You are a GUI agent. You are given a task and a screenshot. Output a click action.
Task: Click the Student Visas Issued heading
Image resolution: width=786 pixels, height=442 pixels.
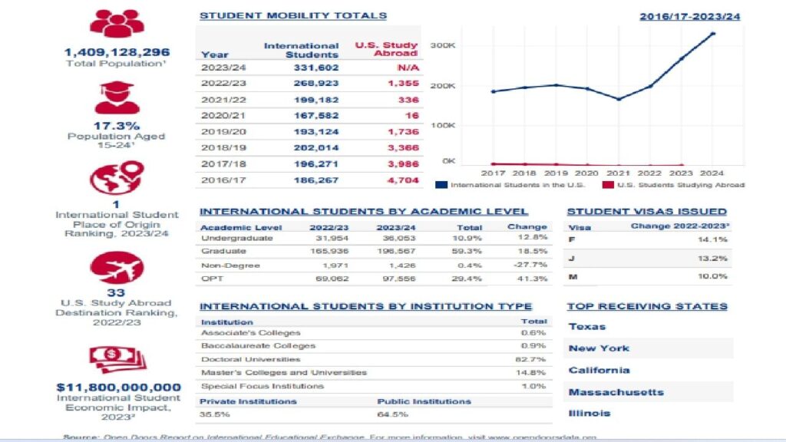(646, 212)
